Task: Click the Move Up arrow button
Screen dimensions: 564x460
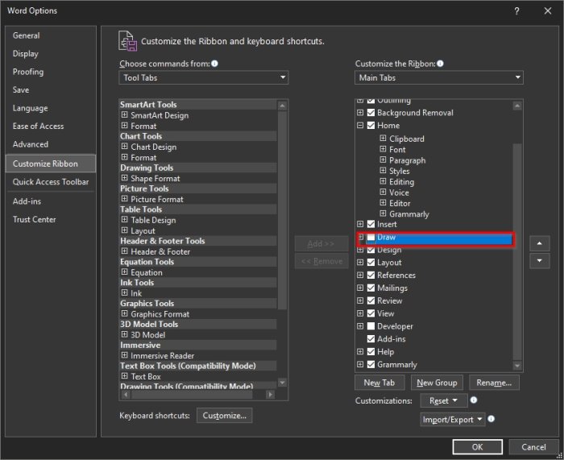Action: click(x=540, y=242)
